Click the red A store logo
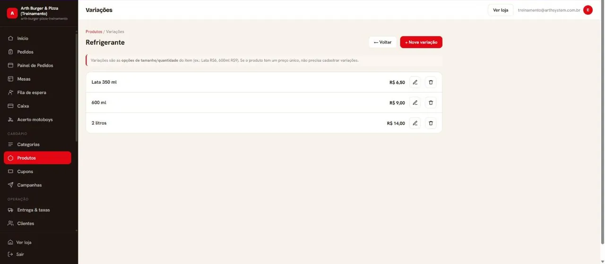605x264 pixels. (12, 13)
